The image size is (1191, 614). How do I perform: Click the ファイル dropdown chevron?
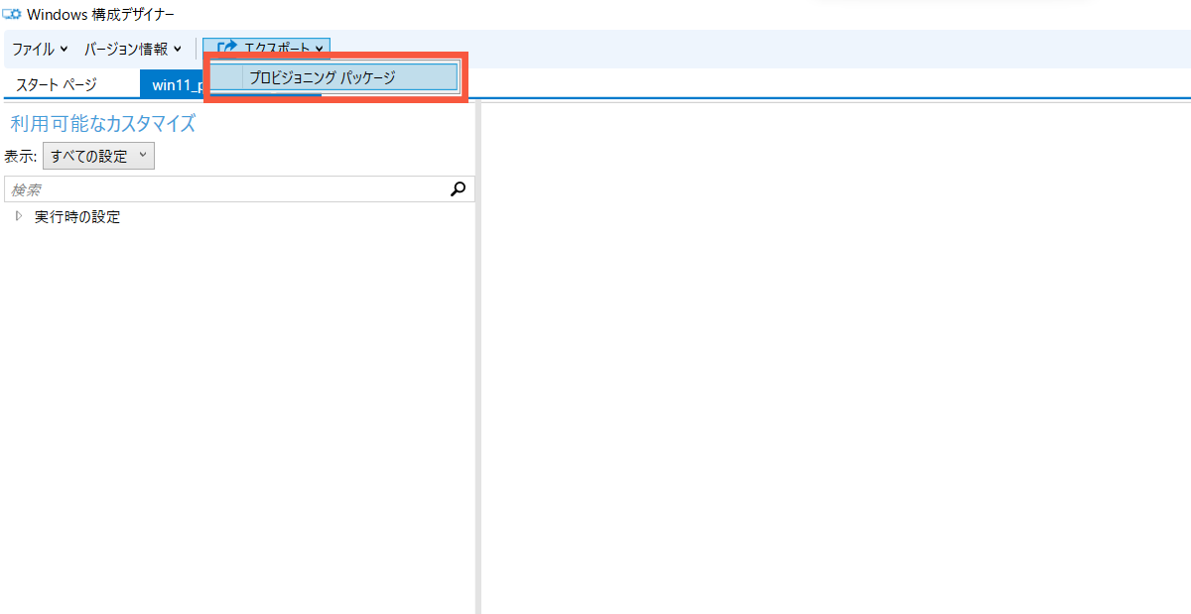pos(62,49)
